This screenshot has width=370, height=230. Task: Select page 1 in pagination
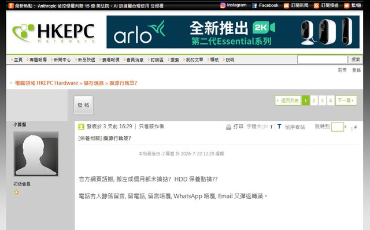point(306,101)
